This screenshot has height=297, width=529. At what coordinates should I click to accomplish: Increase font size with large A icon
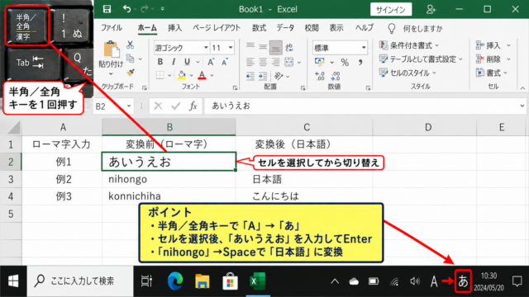[211, 62]
